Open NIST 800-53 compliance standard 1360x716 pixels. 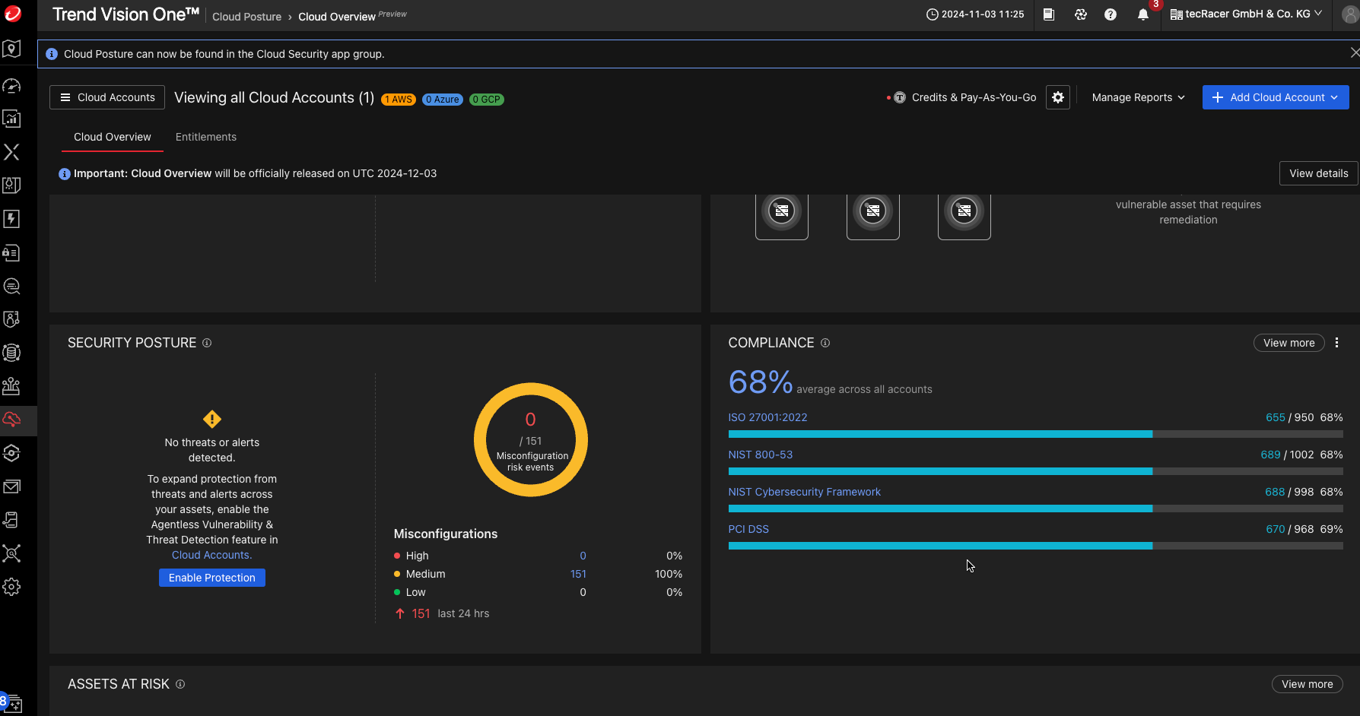[x=760, y=455]
